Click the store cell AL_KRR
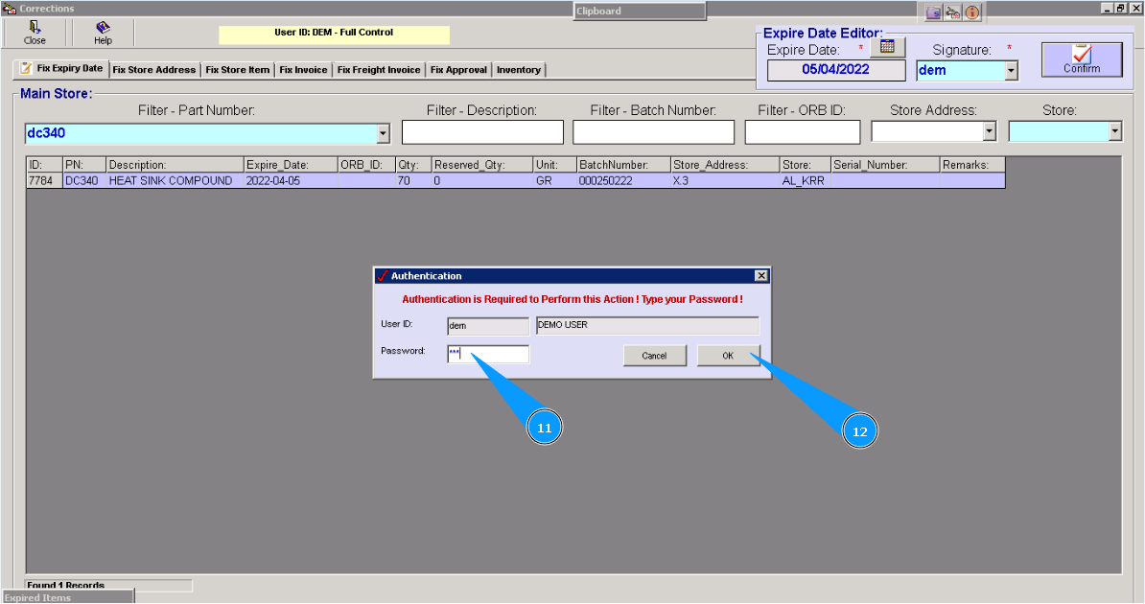1145x604 pixels. 804,180
